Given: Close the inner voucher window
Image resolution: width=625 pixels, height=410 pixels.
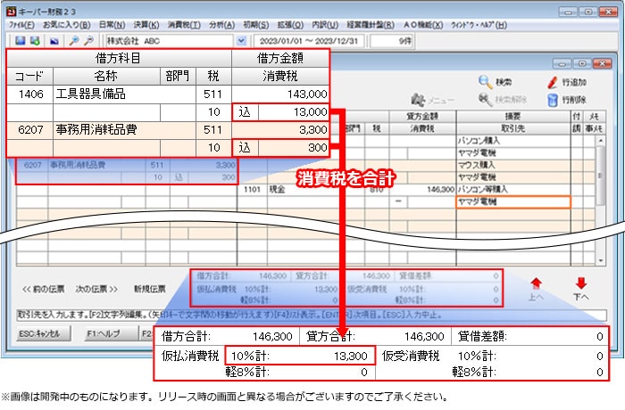Looking at the screenshot, I should pyautogui.click(x=602, y=63).
